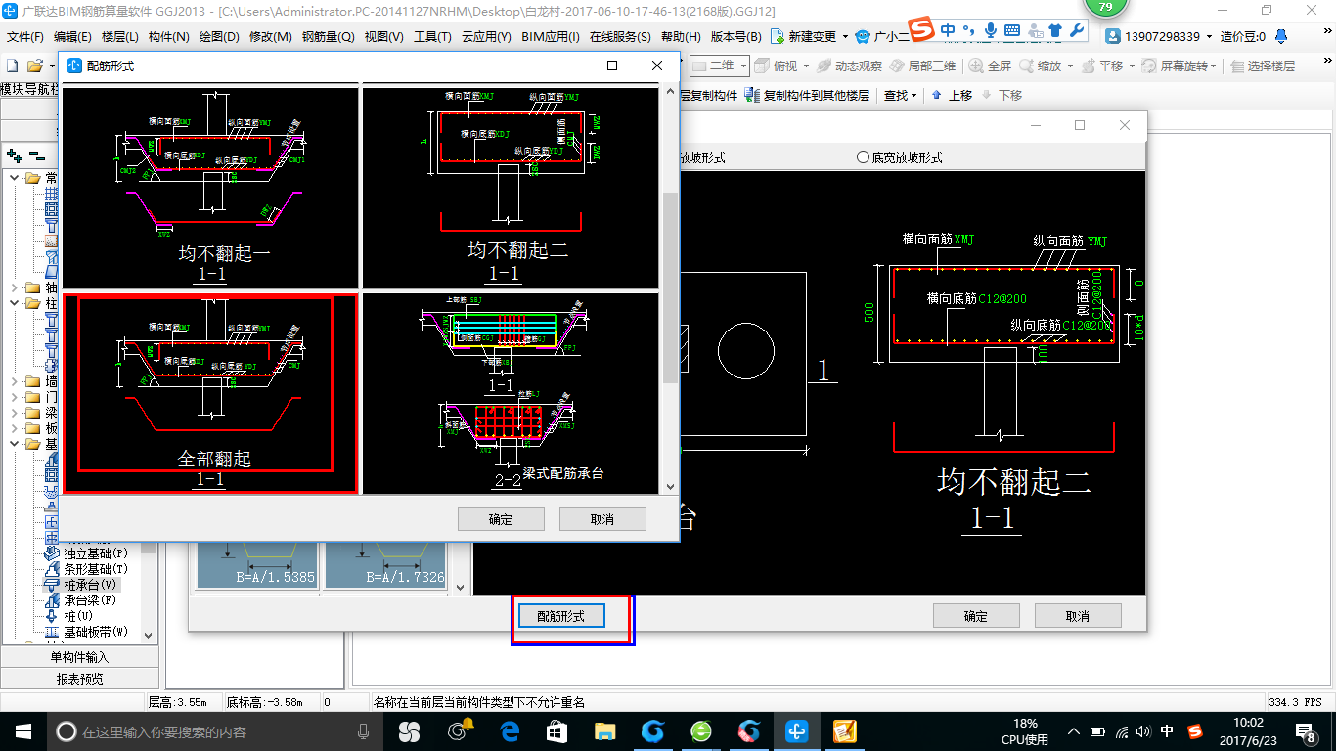
Task: Click the 全屏 fullscreen icon
Action: click(976, 66)
